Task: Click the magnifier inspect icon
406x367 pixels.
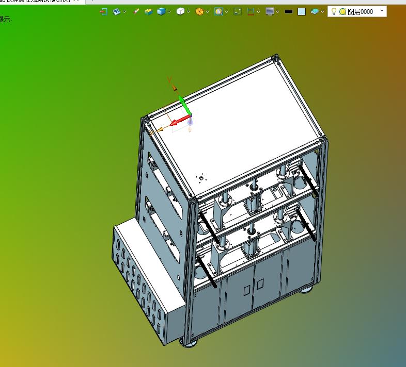Action: 218,12
